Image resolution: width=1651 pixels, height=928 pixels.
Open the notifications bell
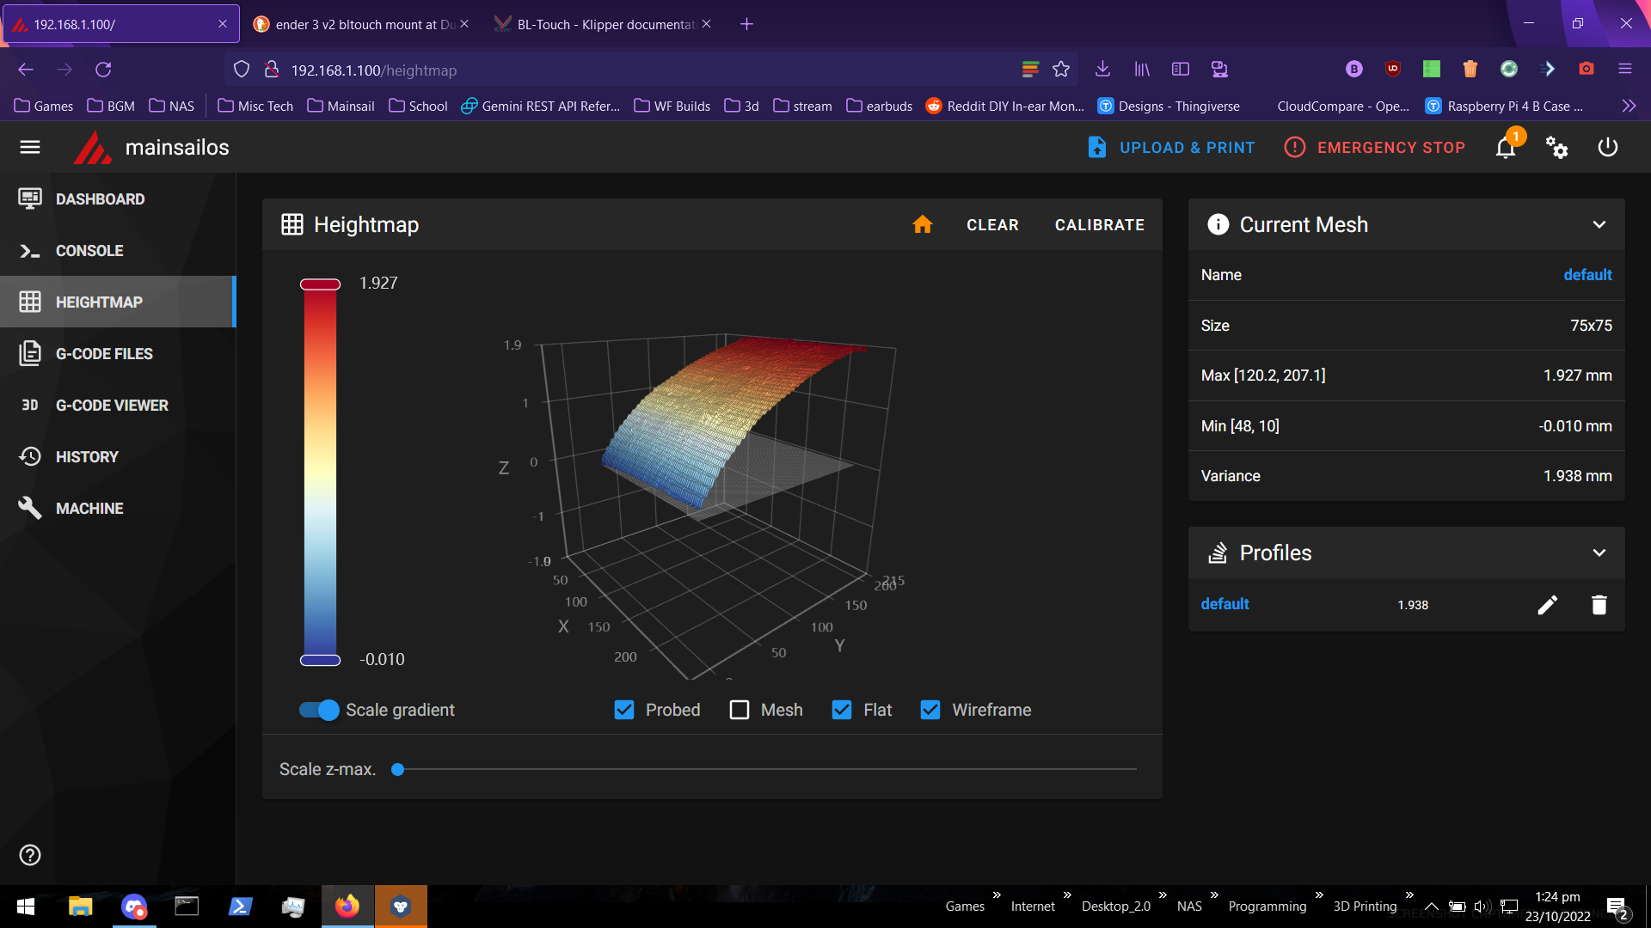click(x=1505, y=147)
